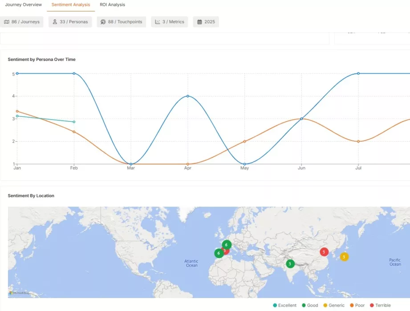The height and width of the screenshot is (311, 410).
Task: Click the Journeys map icon filter
Action: (6, 21)
